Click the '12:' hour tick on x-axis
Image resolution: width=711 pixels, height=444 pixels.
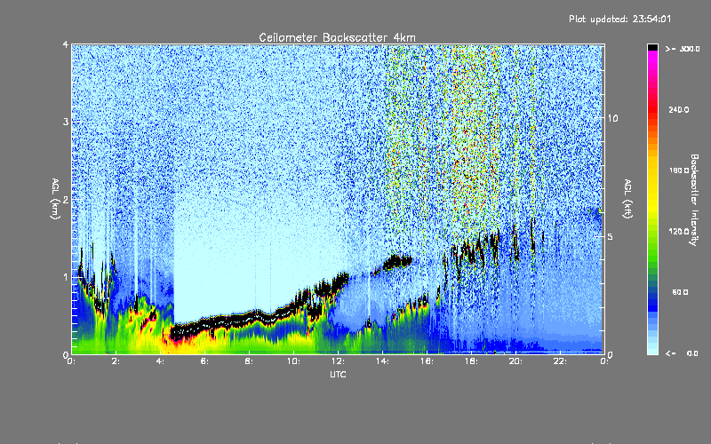(x=338, y=361)
